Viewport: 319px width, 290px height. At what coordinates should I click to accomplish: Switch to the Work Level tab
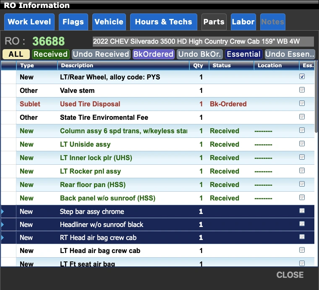[x=29, y=22]
